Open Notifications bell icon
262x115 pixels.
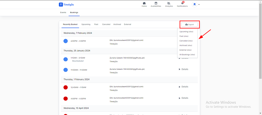pyautogui.click(x=182, y=3)
